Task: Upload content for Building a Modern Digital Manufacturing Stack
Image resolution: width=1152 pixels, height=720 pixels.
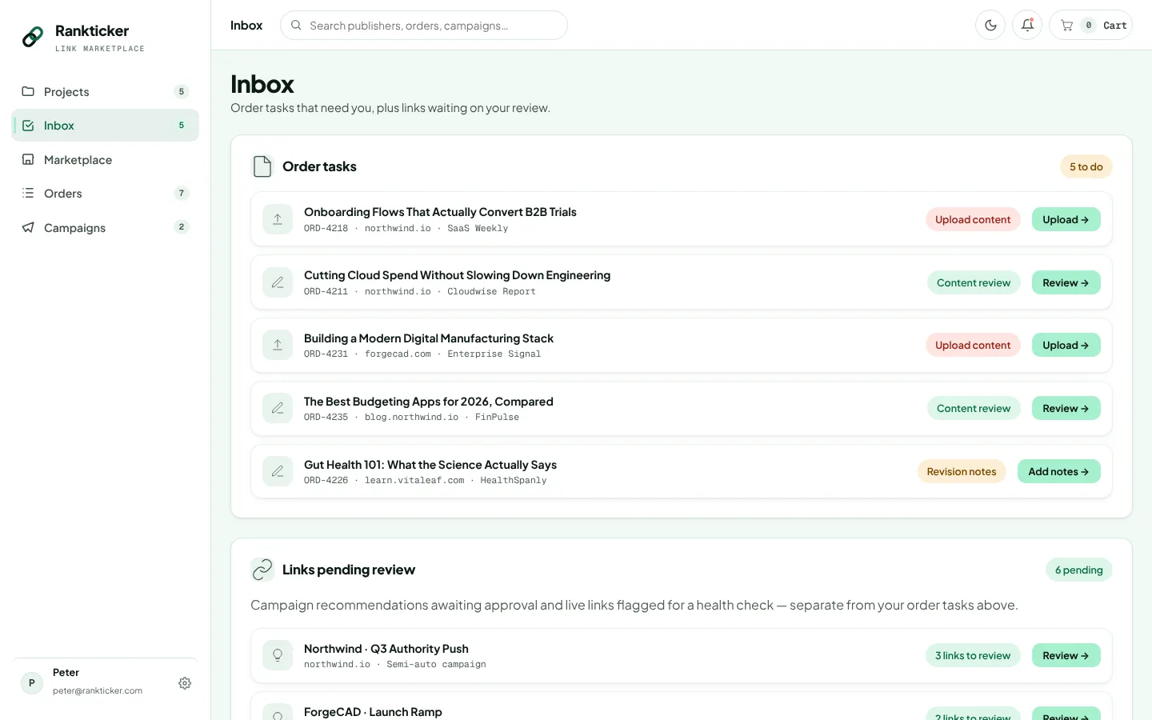Action: pyautogui.click(x=1066, y=345)
